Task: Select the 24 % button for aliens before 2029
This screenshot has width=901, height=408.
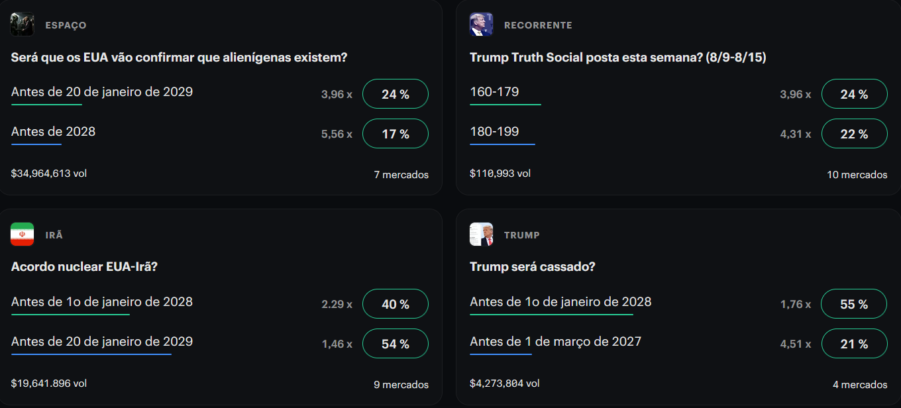Action: tap(396, 94)
